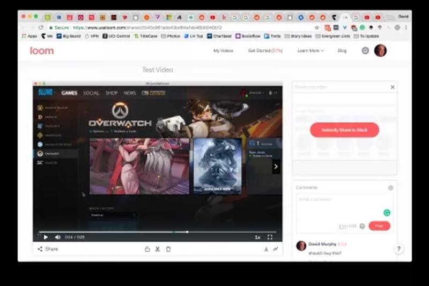Click the notifications icon beside avatar
The height and width of the screenshot is (286, 429).
[365, 50]
